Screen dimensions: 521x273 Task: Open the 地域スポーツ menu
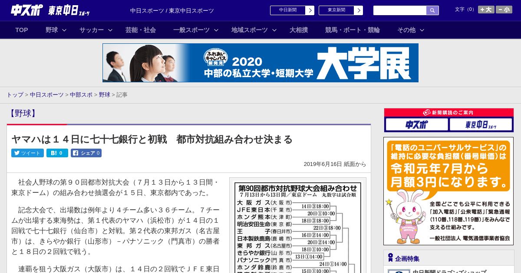click(250, 30)
